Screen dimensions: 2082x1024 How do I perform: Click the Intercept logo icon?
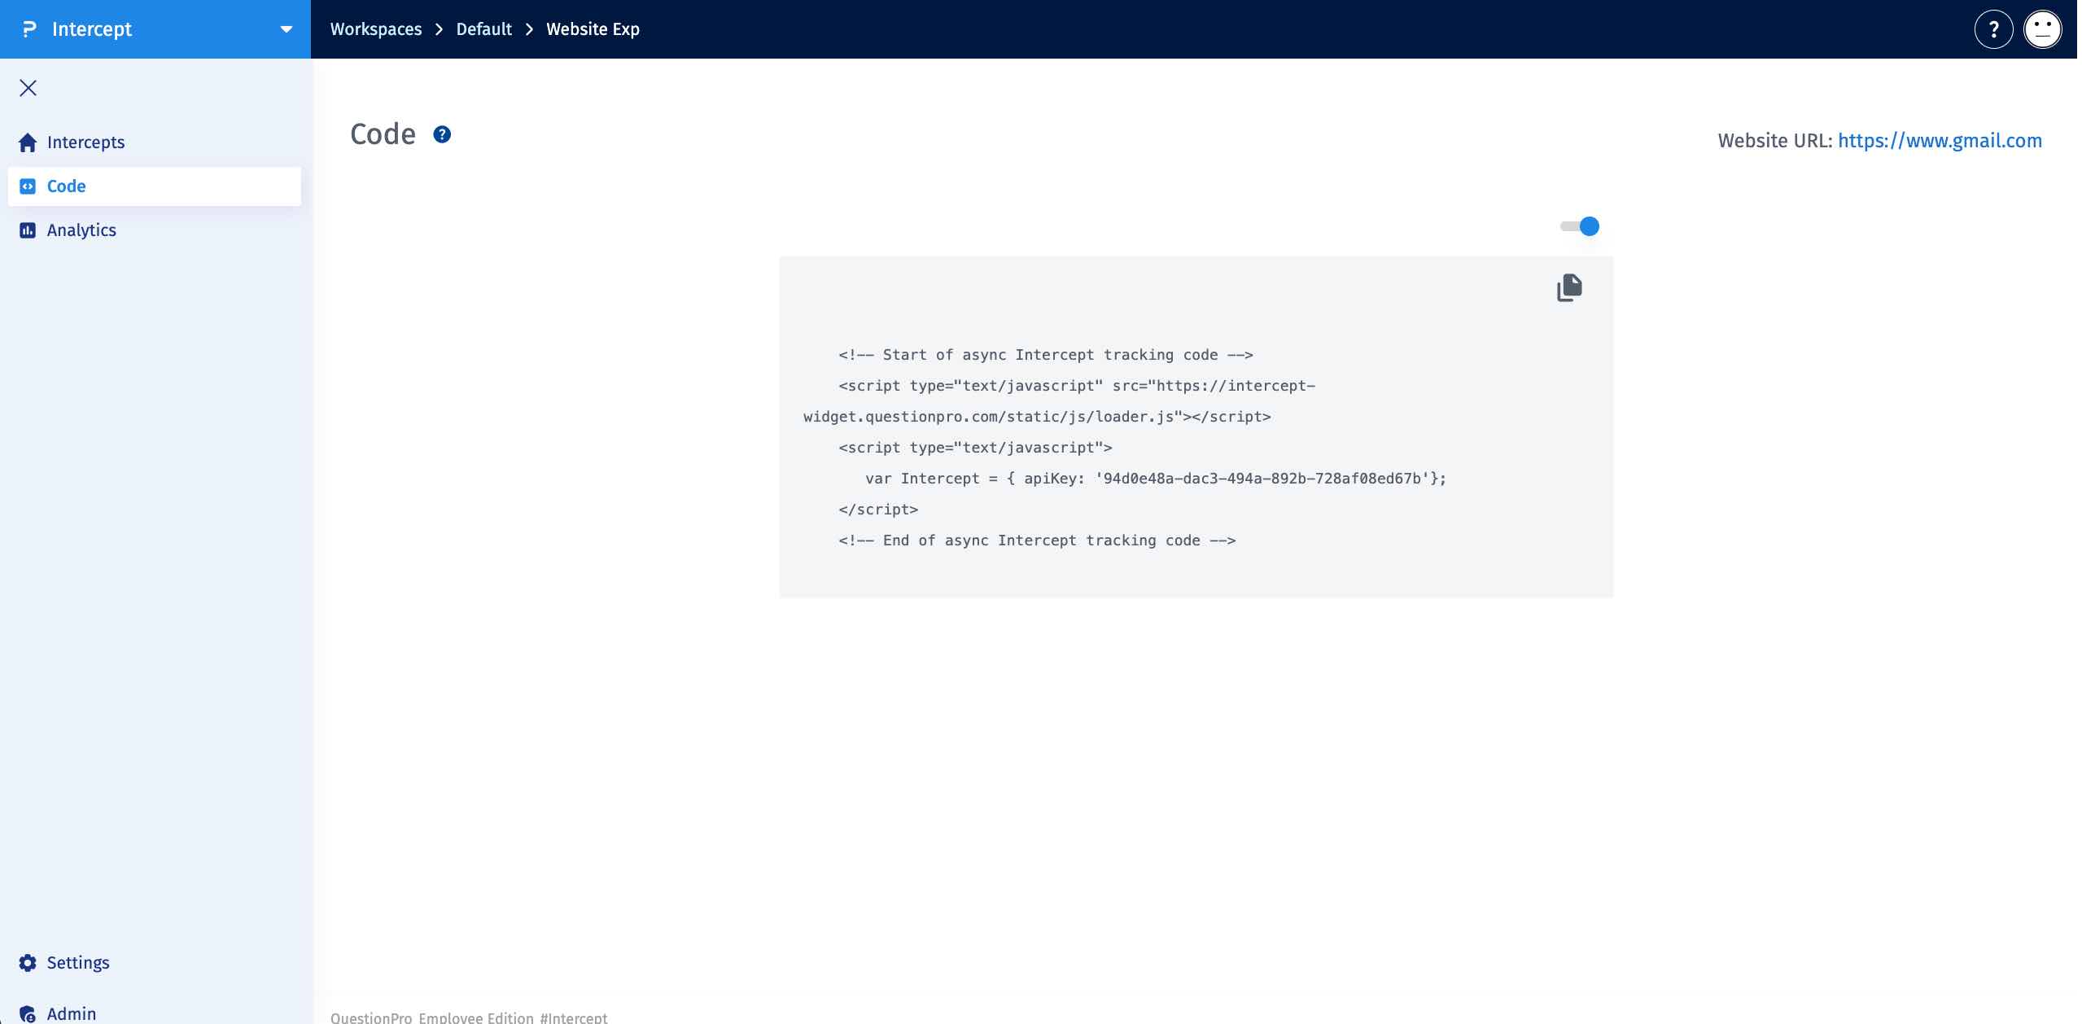coord(28,28)
